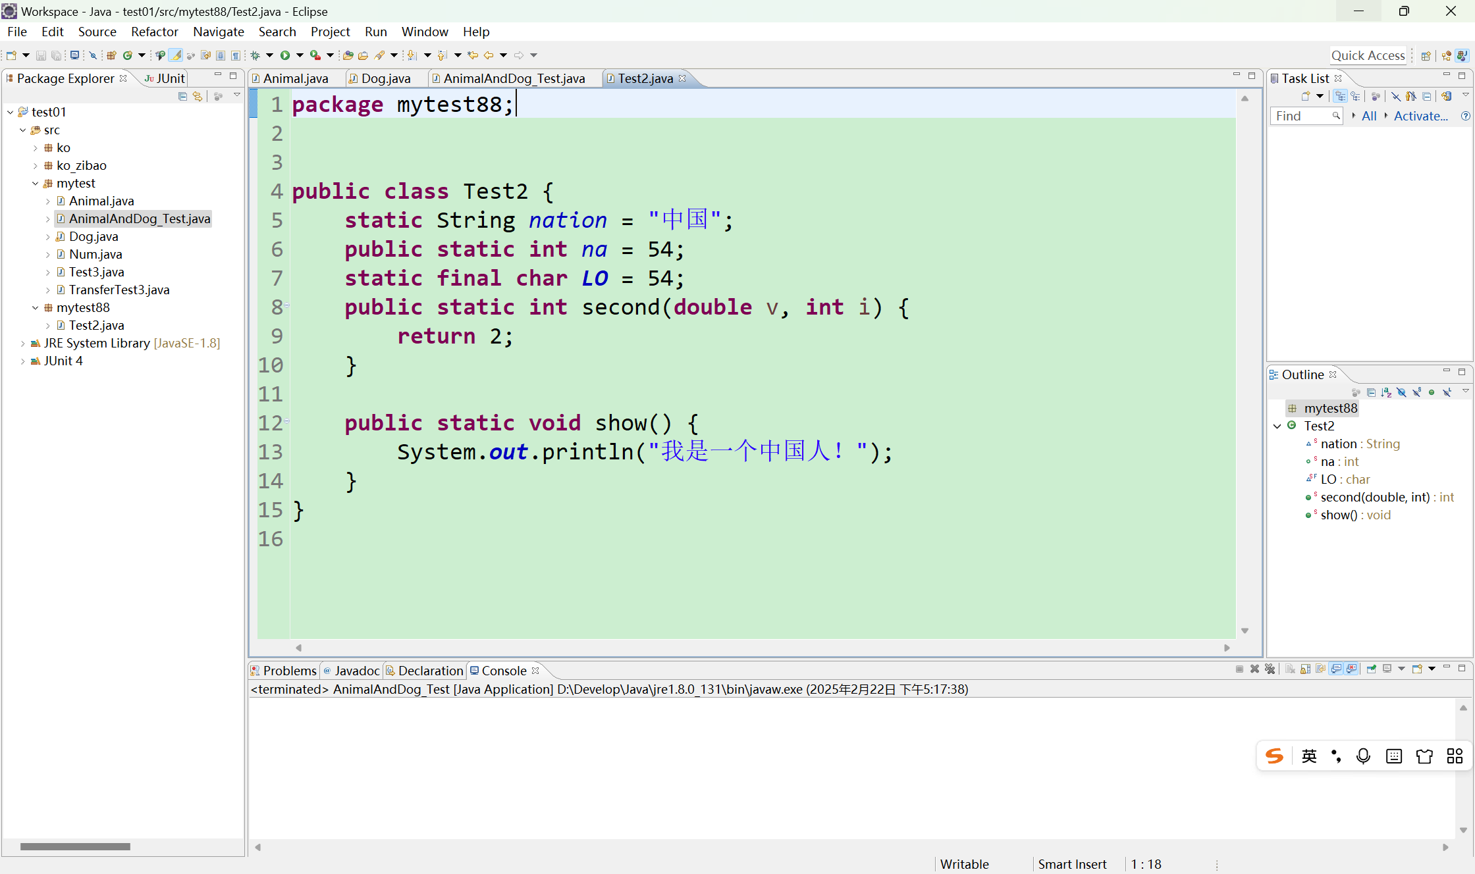
Task: Click Package Explorer horizontal scrollbar thumb
Action: pyautogui.click(x=75, y=846)
